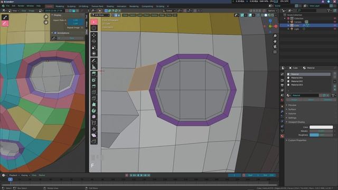
Task: Expand the Preview panel
Action: (x=292, y=105)
